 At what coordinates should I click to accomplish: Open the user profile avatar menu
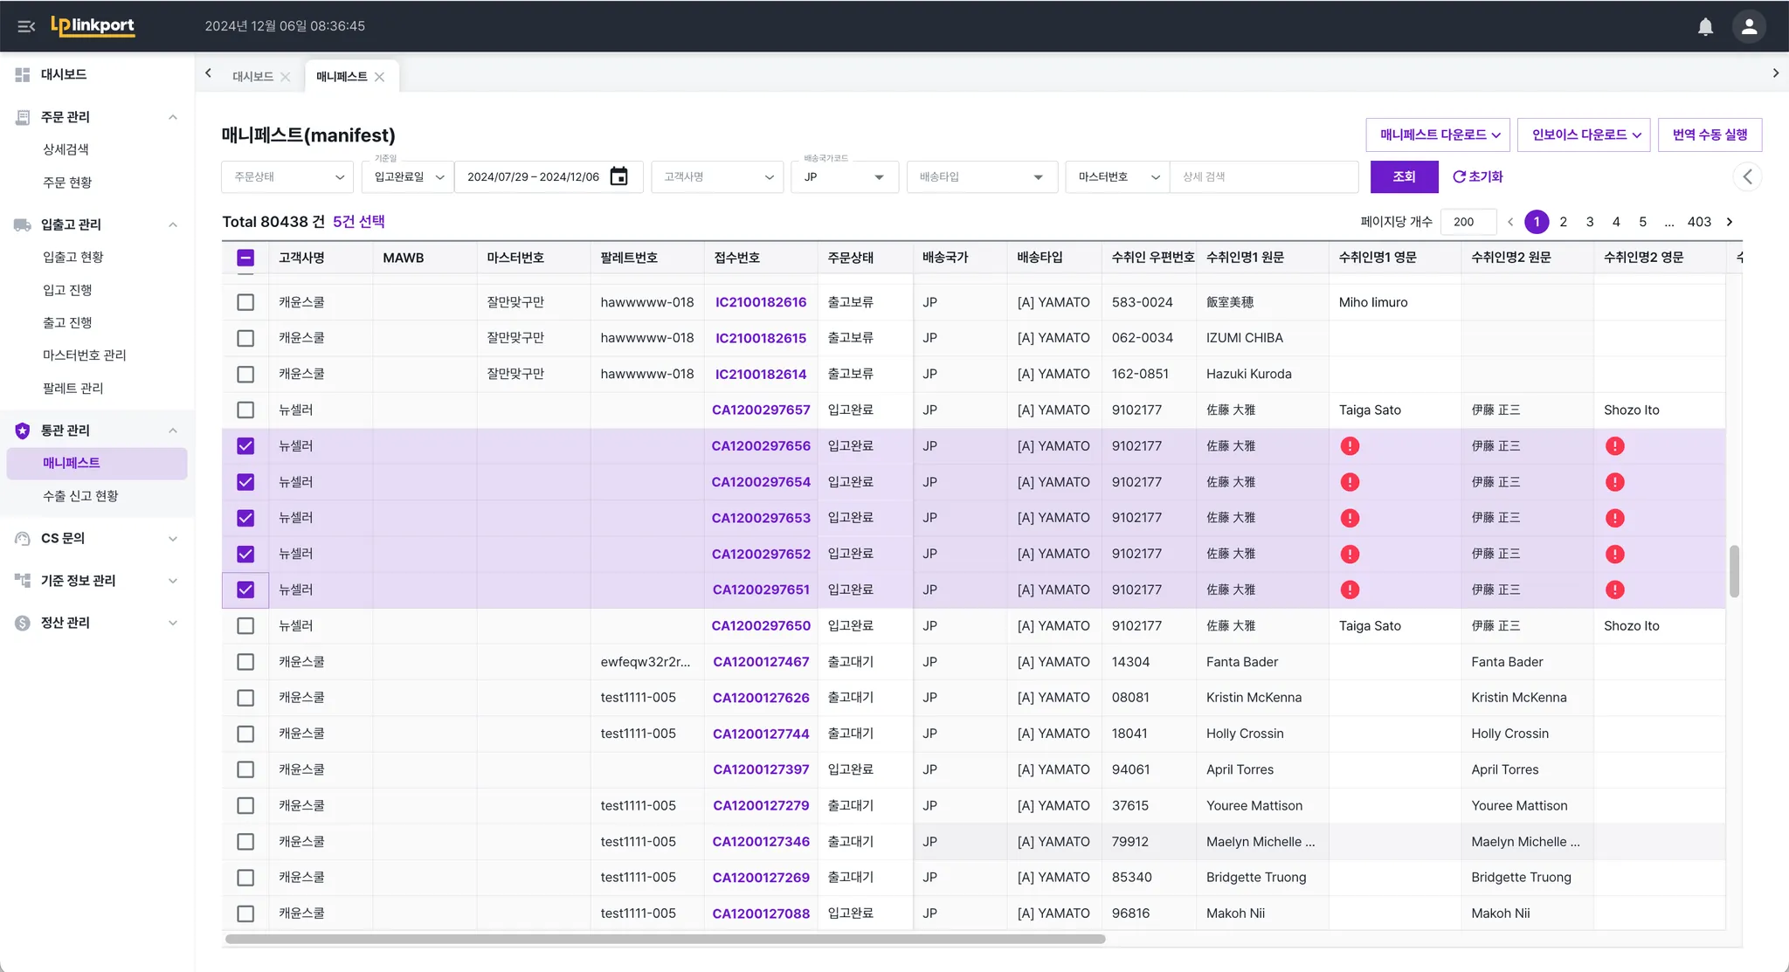1749,26
